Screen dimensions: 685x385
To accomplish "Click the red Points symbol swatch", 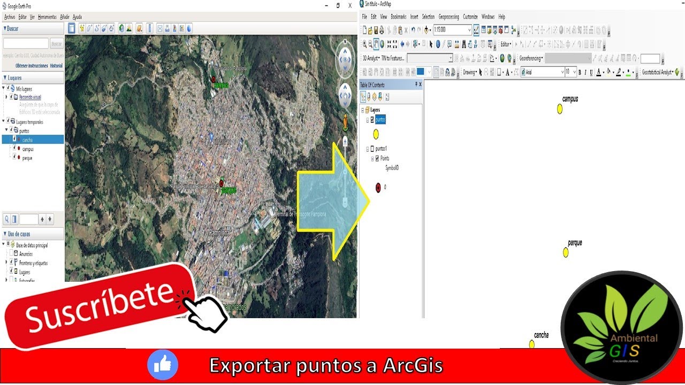I will [378, 187].
